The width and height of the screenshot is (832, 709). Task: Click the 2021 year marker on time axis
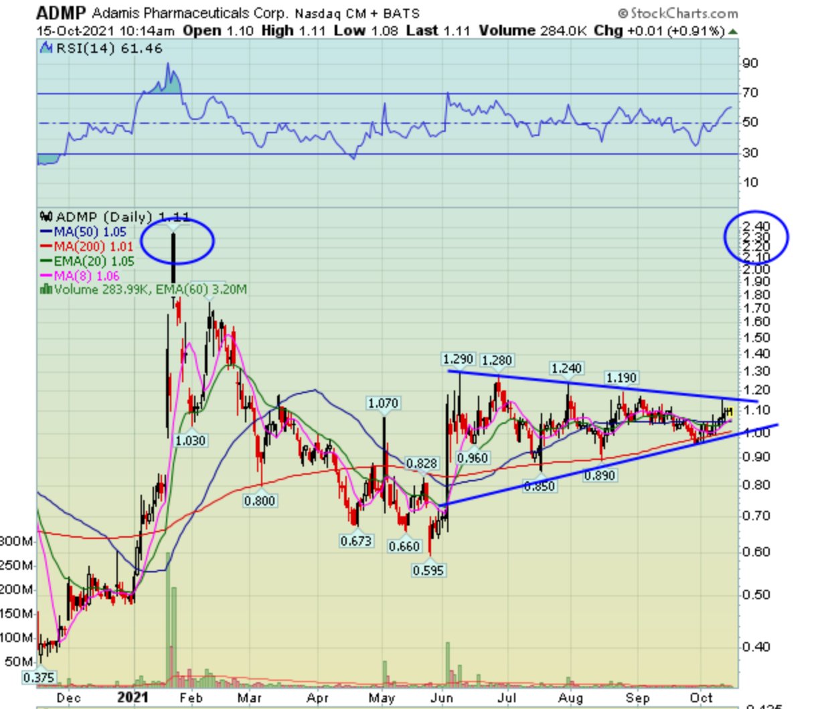point(133,697)
